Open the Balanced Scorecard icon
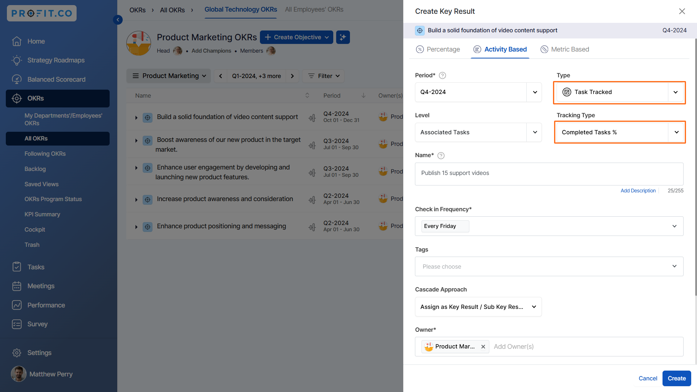This screenshot has width=697, height=392. pos(17,79)
